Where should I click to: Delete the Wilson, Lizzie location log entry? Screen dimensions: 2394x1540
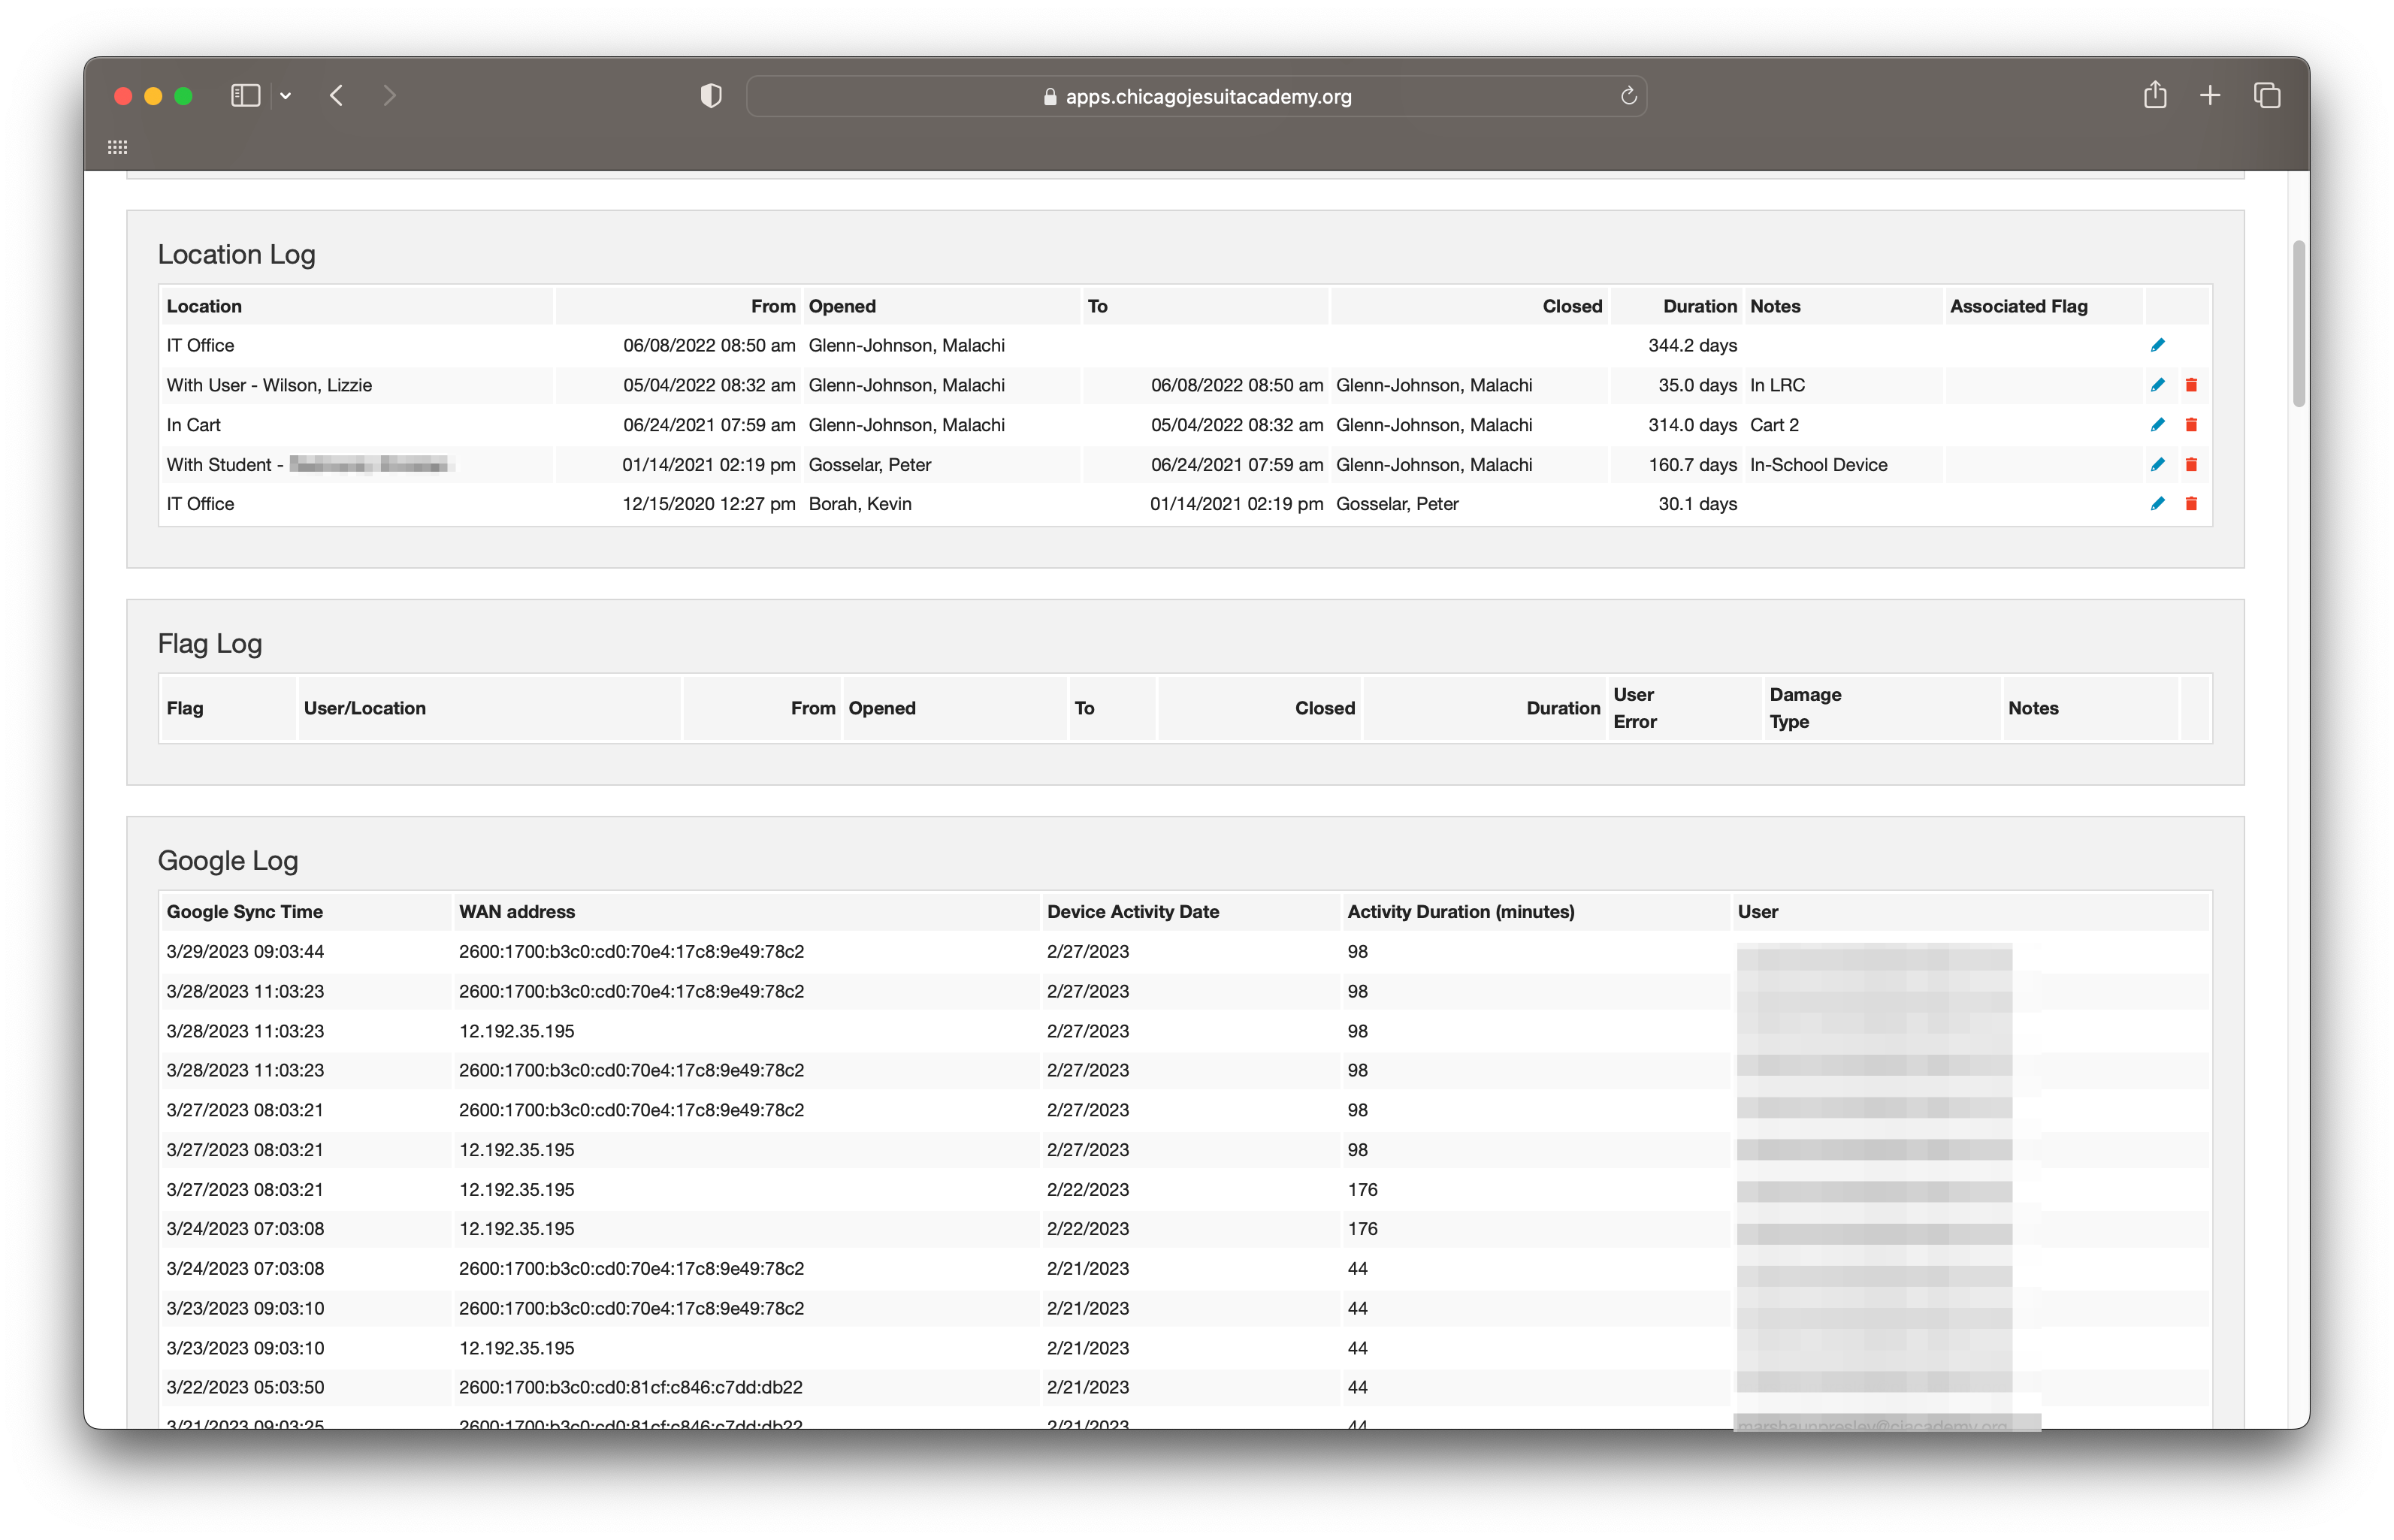click(x=2191, y=385)
